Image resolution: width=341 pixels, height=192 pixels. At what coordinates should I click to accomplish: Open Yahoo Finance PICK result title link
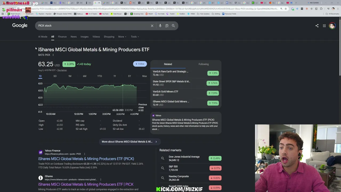(x=86, y=159)
